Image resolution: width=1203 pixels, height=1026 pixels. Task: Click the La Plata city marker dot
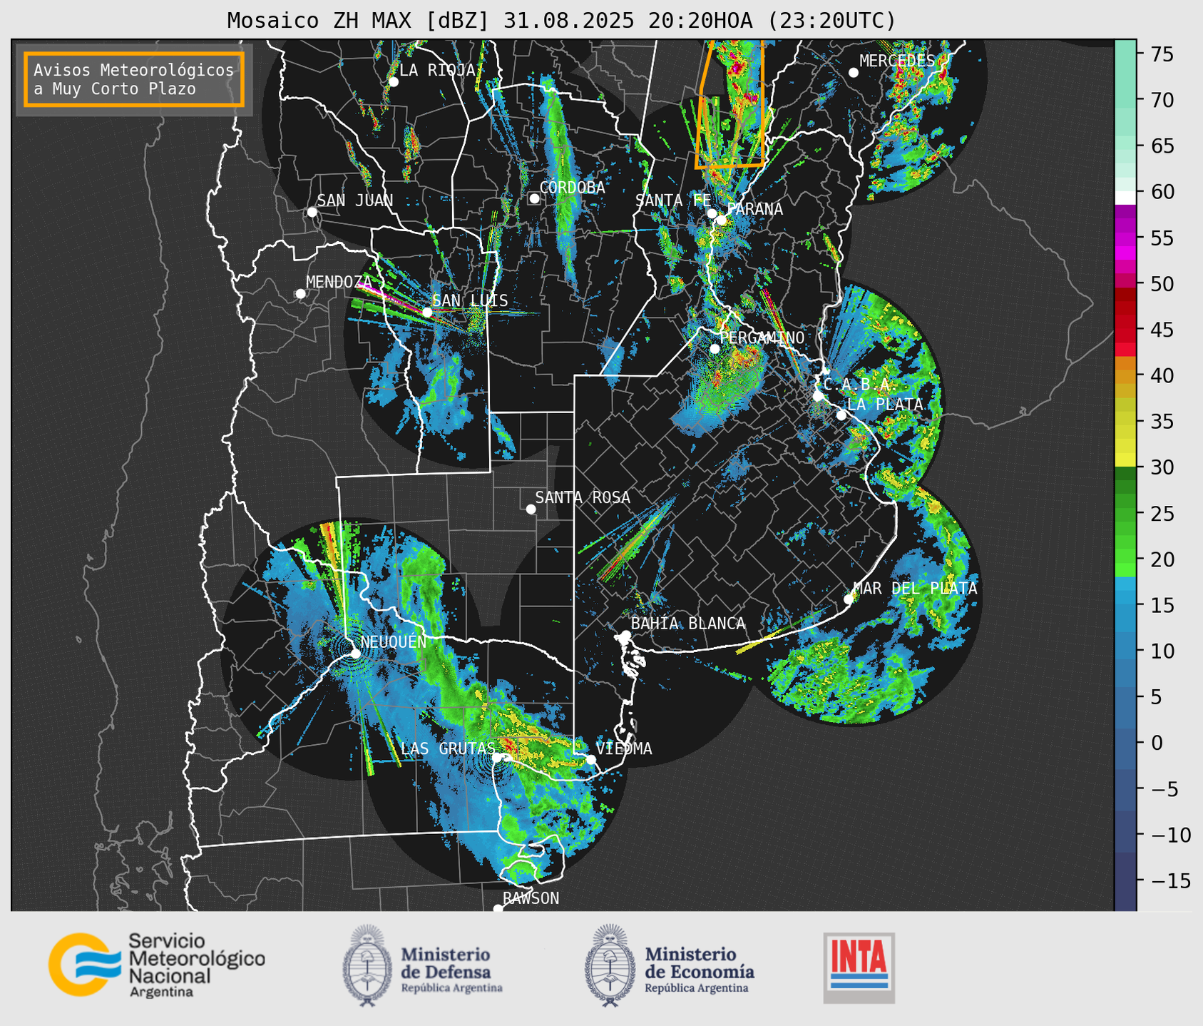click(x=841, y=415)
